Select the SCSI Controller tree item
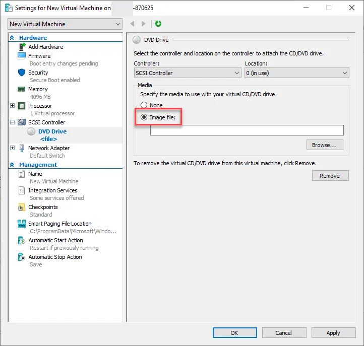The width and height of the screenshot is (364, 346). pos(47,122)
